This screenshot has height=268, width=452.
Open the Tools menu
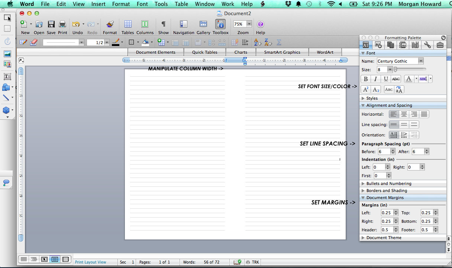click(x=161, y=4)
